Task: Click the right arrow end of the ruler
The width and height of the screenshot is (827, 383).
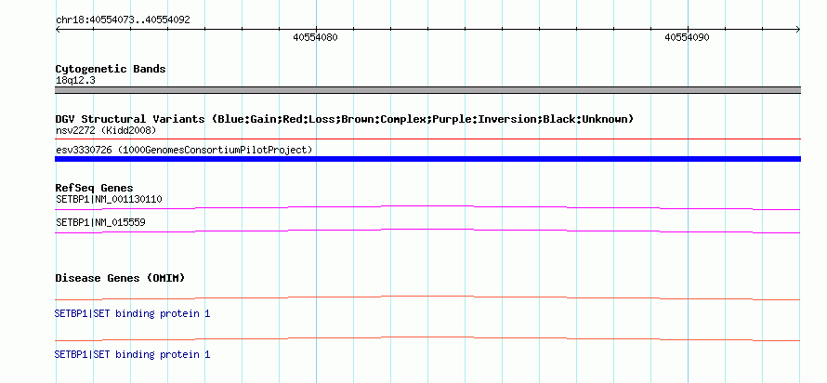Action: point(797,30)
